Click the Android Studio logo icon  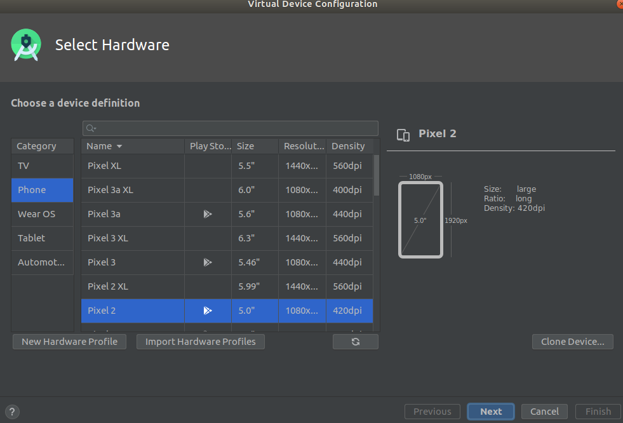pos(26,45)
